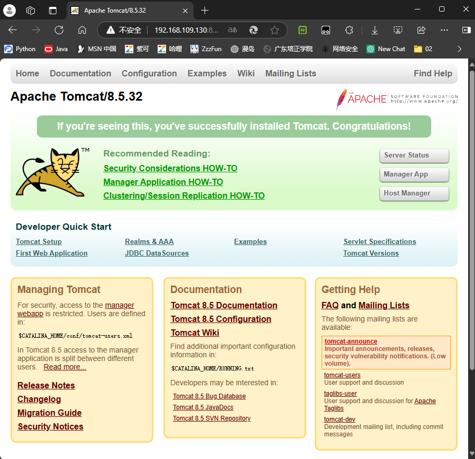Click the scroll up arrow of the page
The width and height of the screenshot is (475, 459).
[472, 64]
